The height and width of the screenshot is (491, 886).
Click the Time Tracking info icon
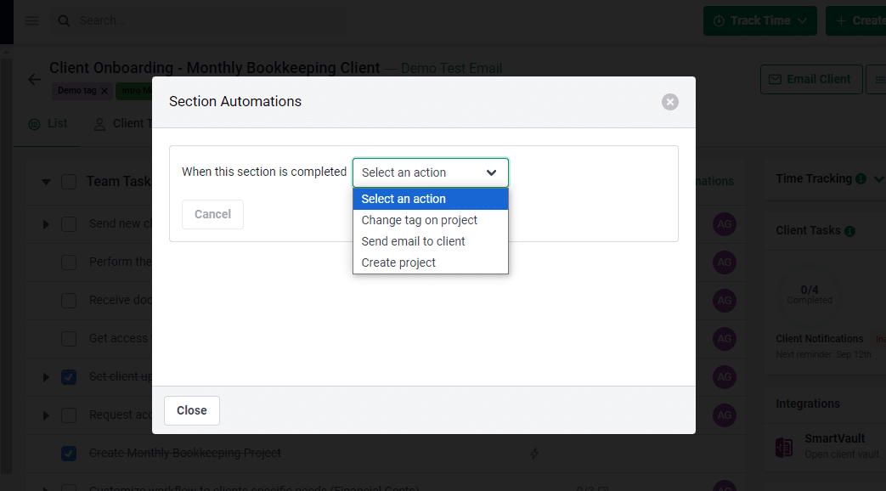point(861,179)
